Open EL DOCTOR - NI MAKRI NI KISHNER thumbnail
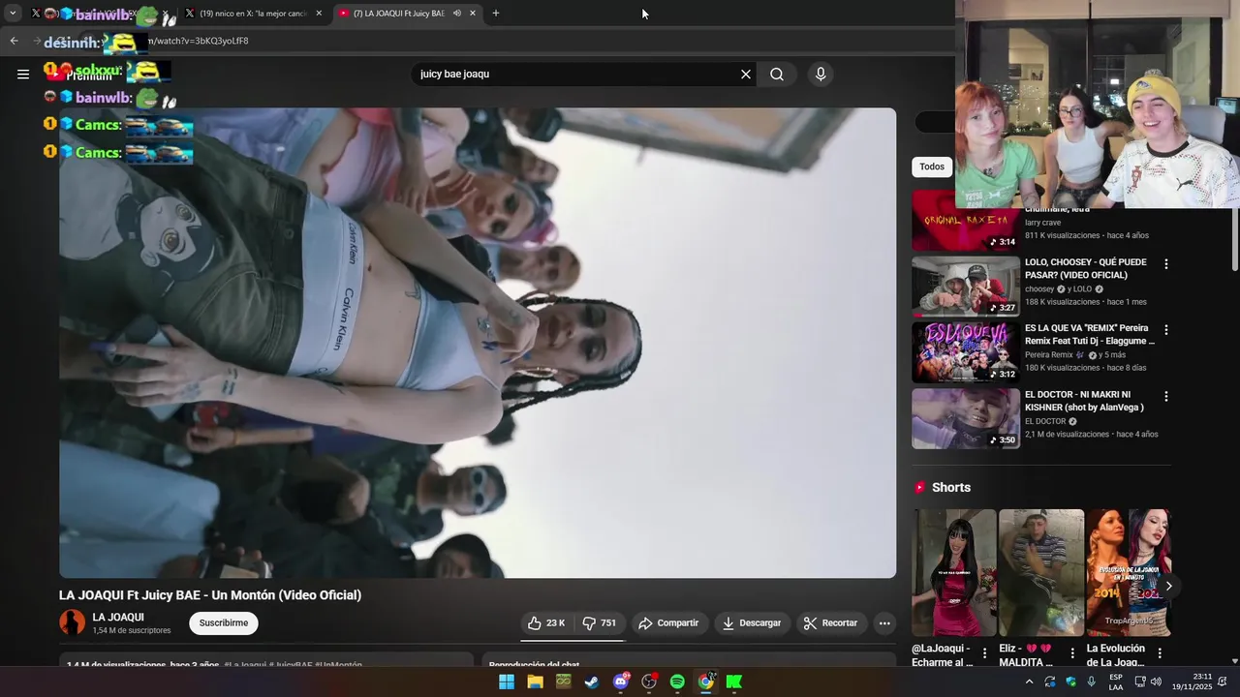1240x697 pixels. pos(966,418)
